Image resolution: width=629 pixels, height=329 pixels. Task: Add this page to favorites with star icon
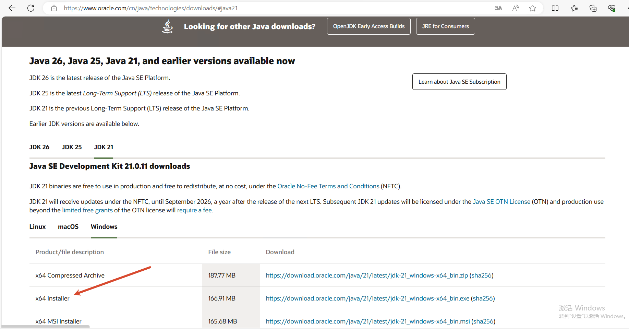click(532, 8)
